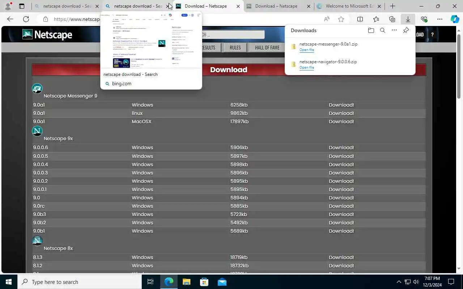Image resolution: width=463 pixels, height=289 pixels.
Task: Click the tab preview thumbnail of Bing search
Action: coord(151,40)
